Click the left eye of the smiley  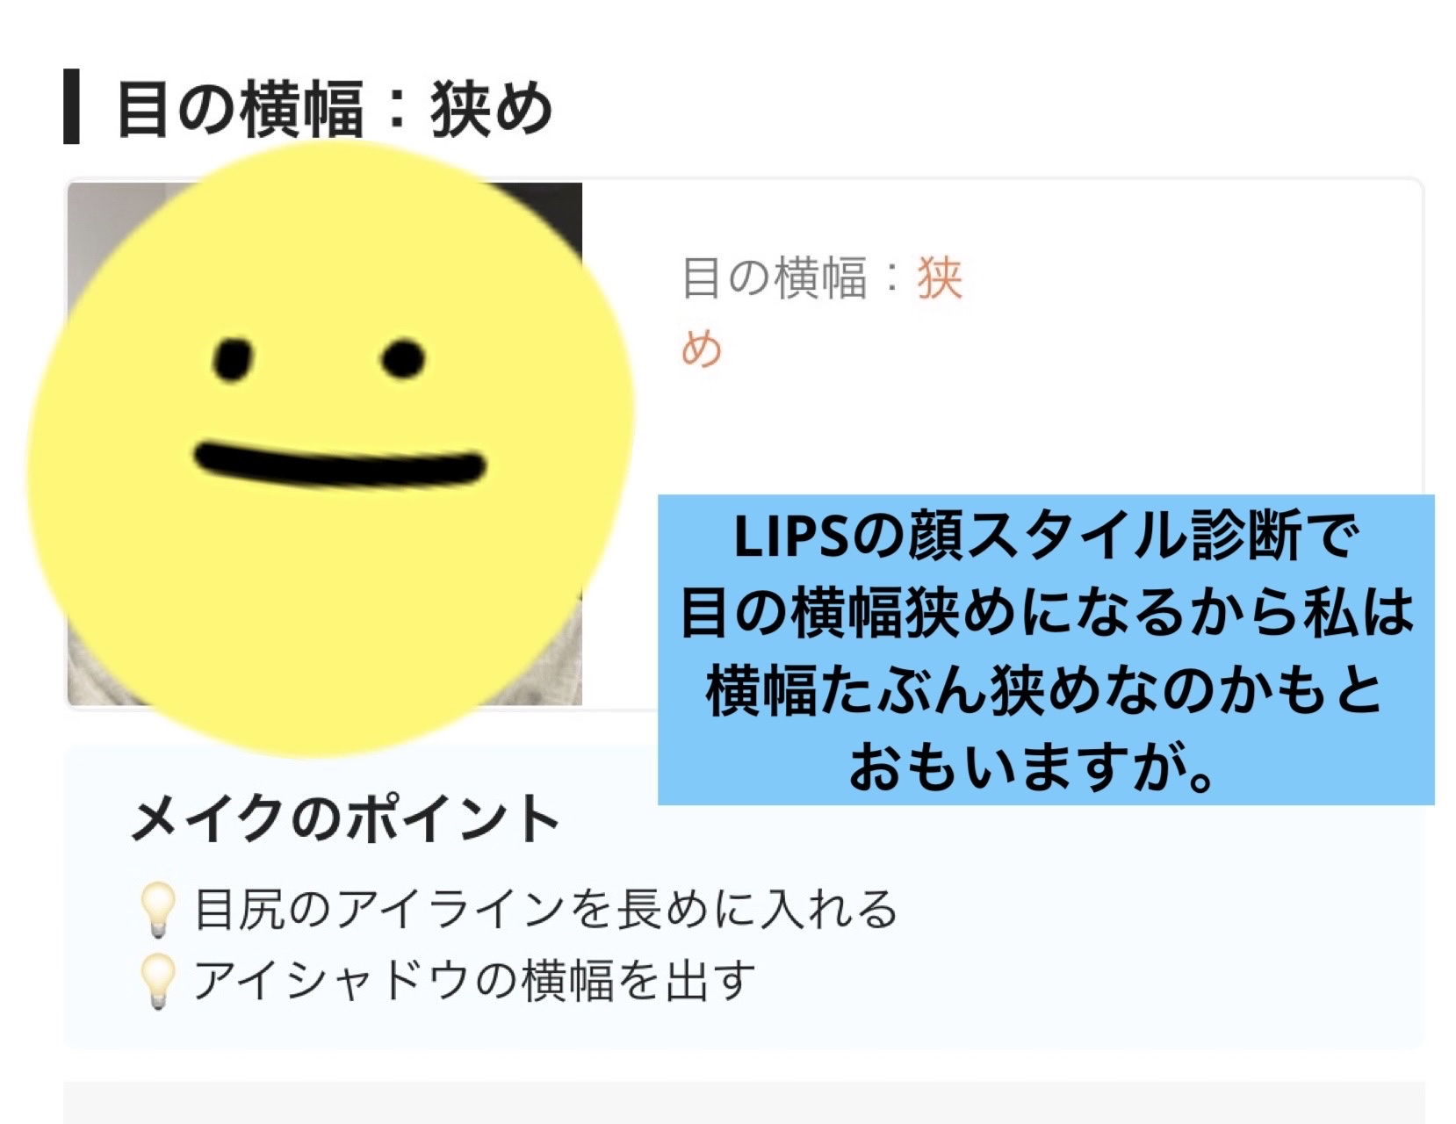[233, 359]
